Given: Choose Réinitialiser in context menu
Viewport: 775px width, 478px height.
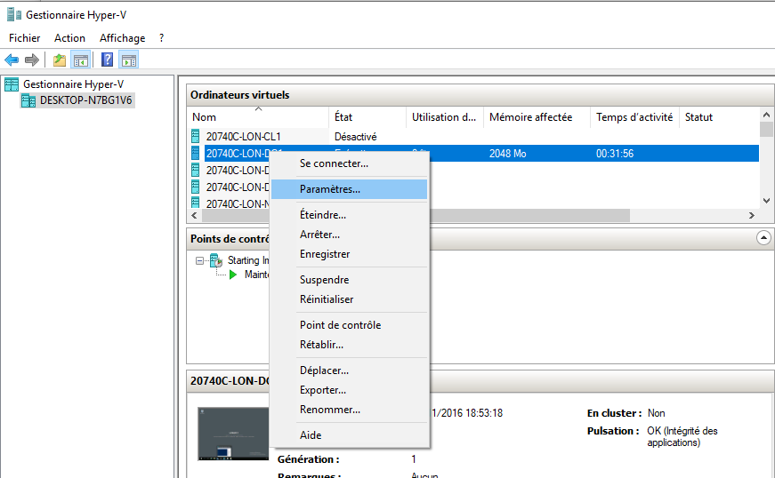Looking at the screenshot, I should [x=350, y=299].
